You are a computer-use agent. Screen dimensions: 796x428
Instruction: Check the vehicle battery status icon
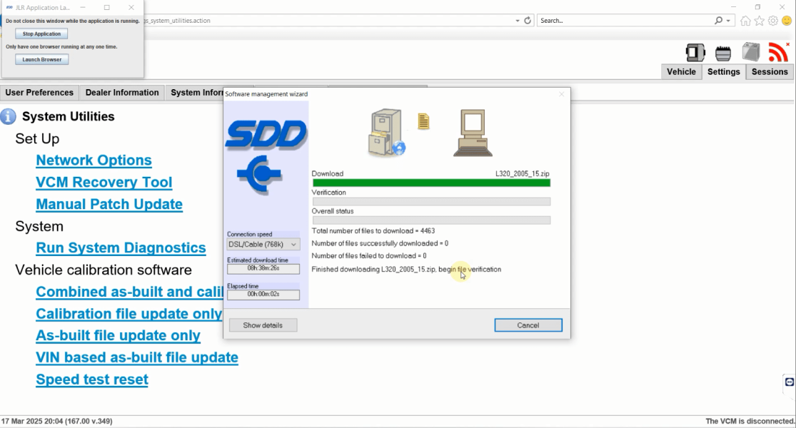click(751, 52)
